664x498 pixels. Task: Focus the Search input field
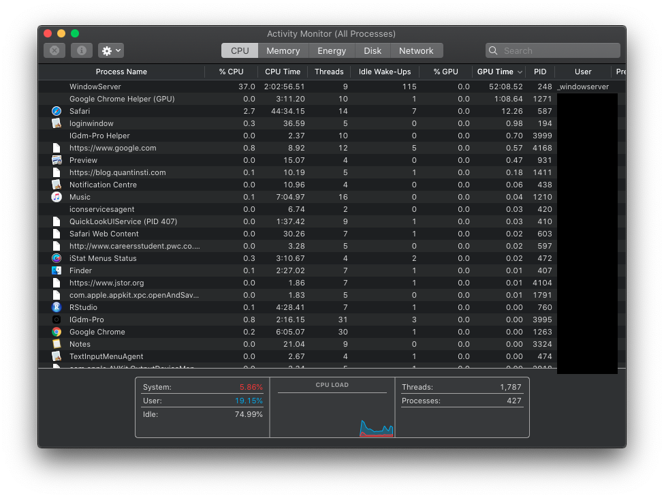tap(552, 50)
